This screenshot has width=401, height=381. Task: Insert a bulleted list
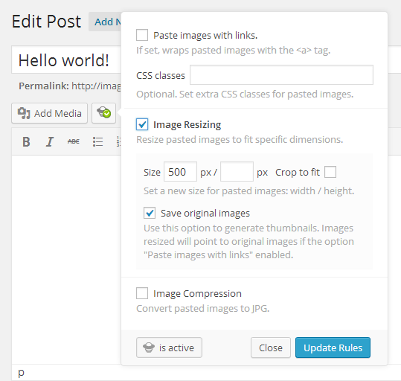[97, 141]
